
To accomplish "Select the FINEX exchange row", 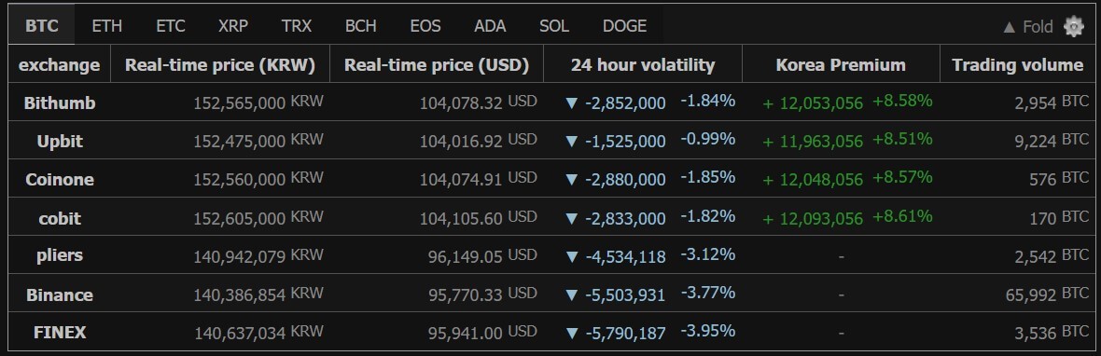I will coord(550,332).
